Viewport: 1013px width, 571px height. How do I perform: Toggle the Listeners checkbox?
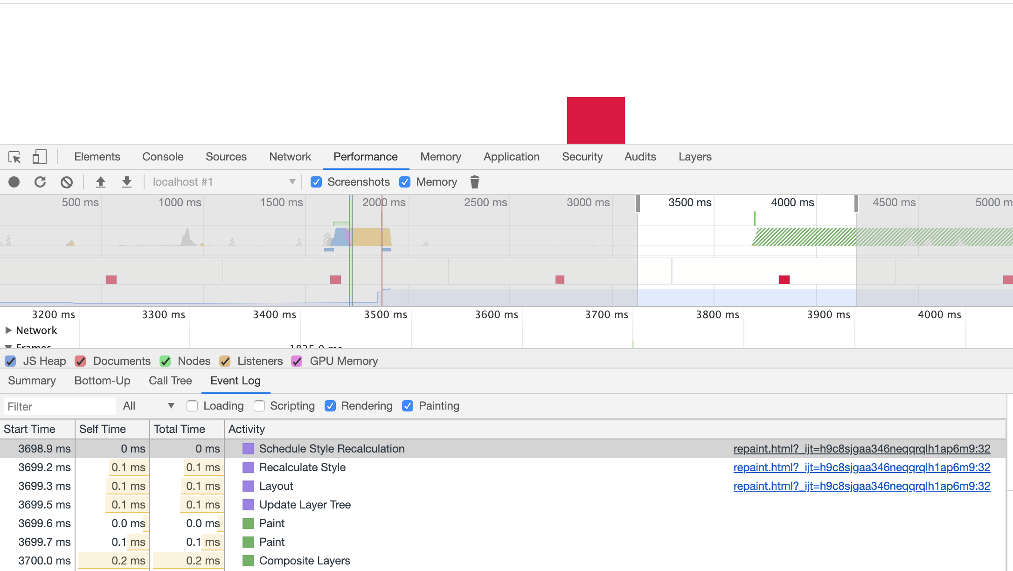click(x=225, y=361)
